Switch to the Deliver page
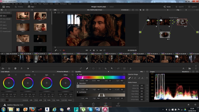Screen dimensions: 199x112 pyautogui.click(x=118, y=105)
